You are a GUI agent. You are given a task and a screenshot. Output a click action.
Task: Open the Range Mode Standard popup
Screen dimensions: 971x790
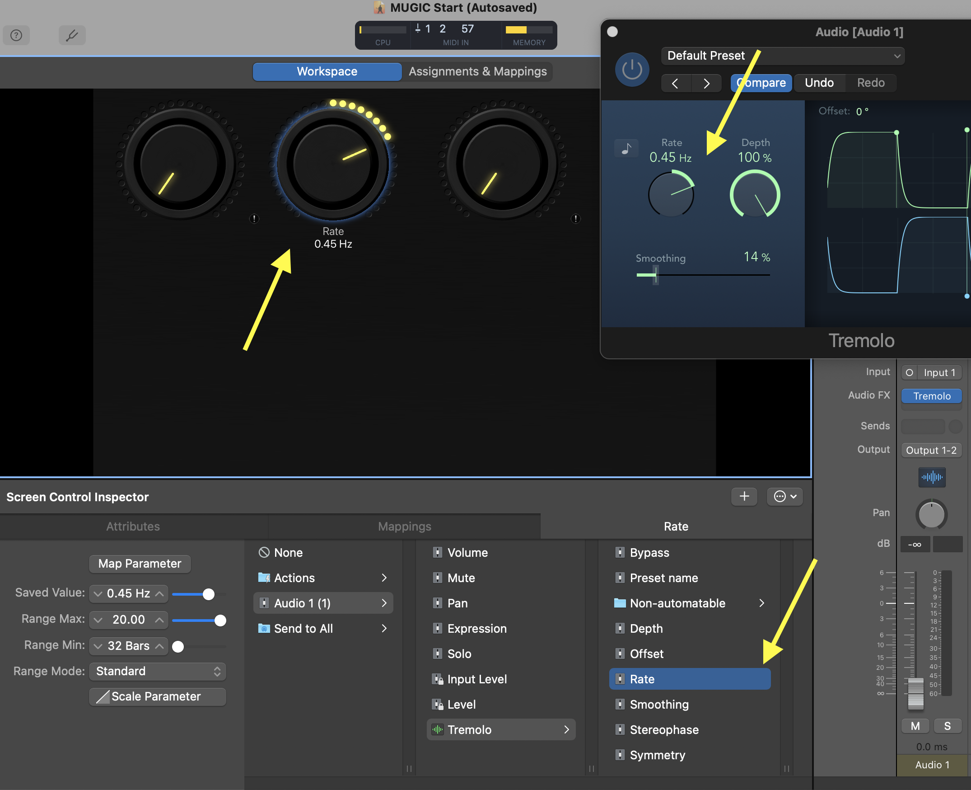point(157,671)
